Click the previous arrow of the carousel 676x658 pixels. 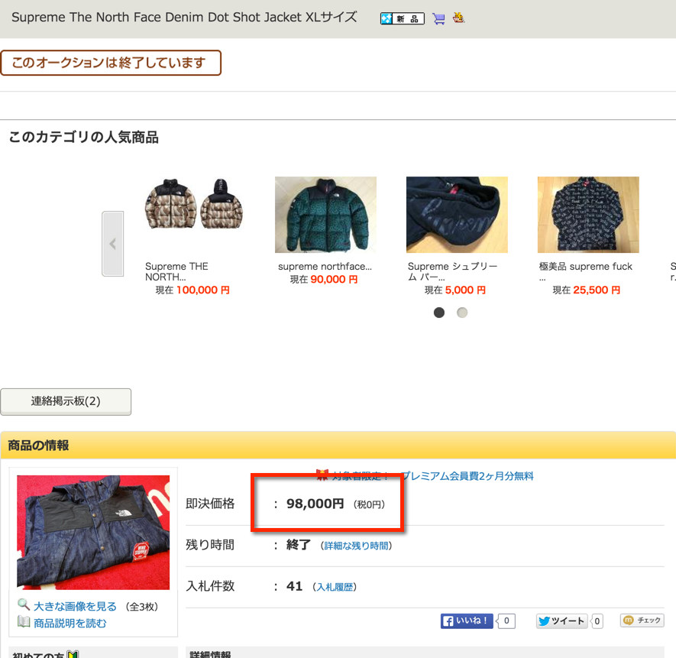(113, 244)
